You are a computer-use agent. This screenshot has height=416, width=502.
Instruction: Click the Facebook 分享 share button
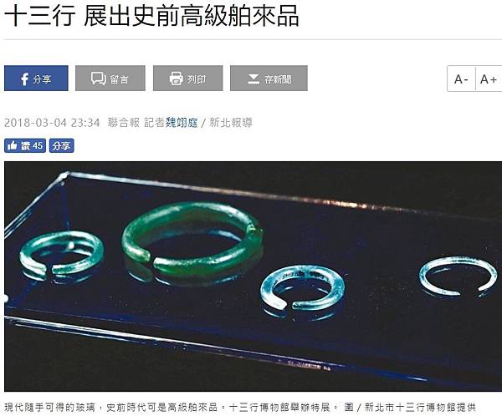[36, 79]
